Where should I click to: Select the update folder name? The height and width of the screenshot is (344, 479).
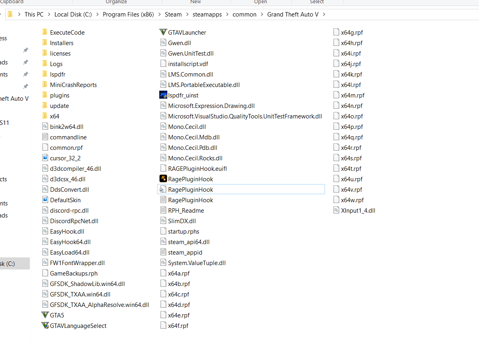(60, 106)
